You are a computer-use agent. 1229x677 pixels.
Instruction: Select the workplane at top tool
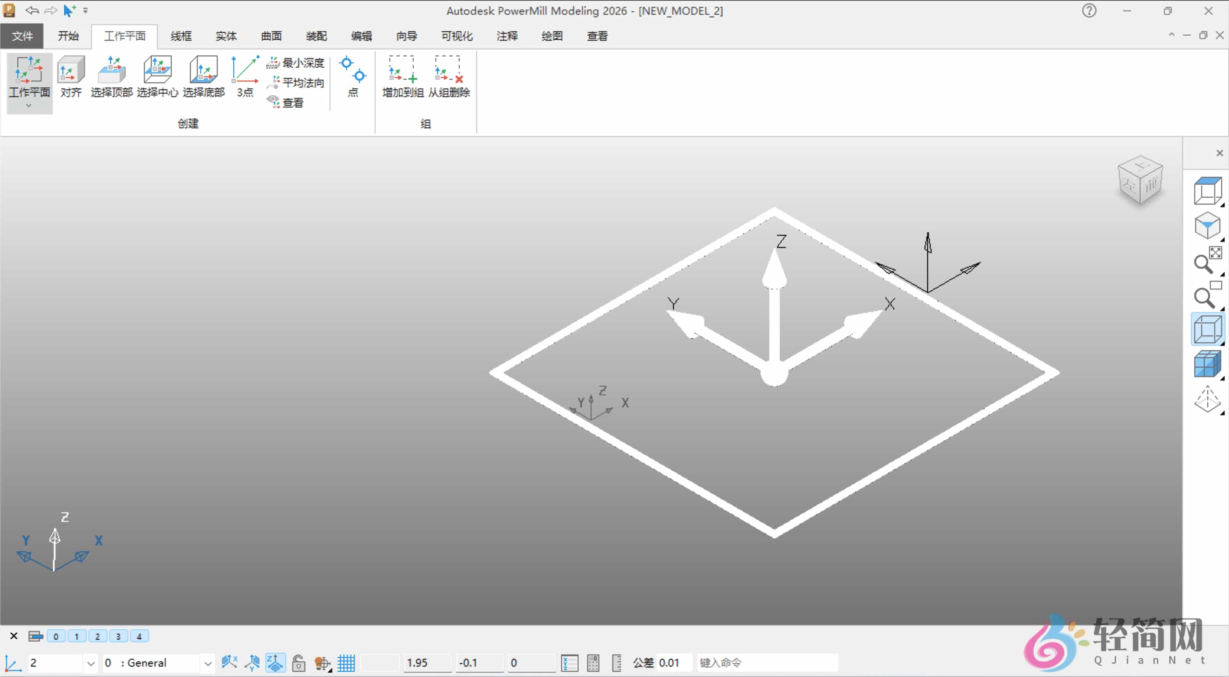(x=111, y=76)
